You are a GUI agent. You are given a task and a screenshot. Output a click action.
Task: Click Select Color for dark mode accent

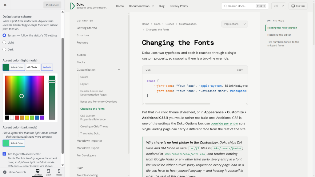pyautogui.click(x=14, y=143)
